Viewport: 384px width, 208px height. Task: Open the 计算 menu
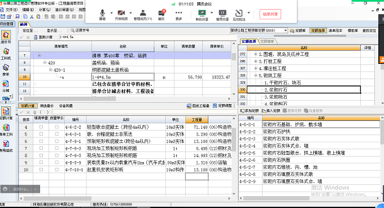(45, 10)
